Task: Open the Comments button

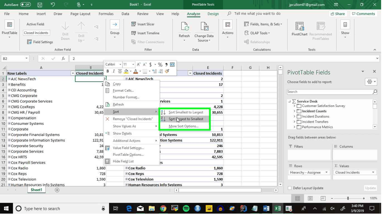Action: (x=364, y=14)
